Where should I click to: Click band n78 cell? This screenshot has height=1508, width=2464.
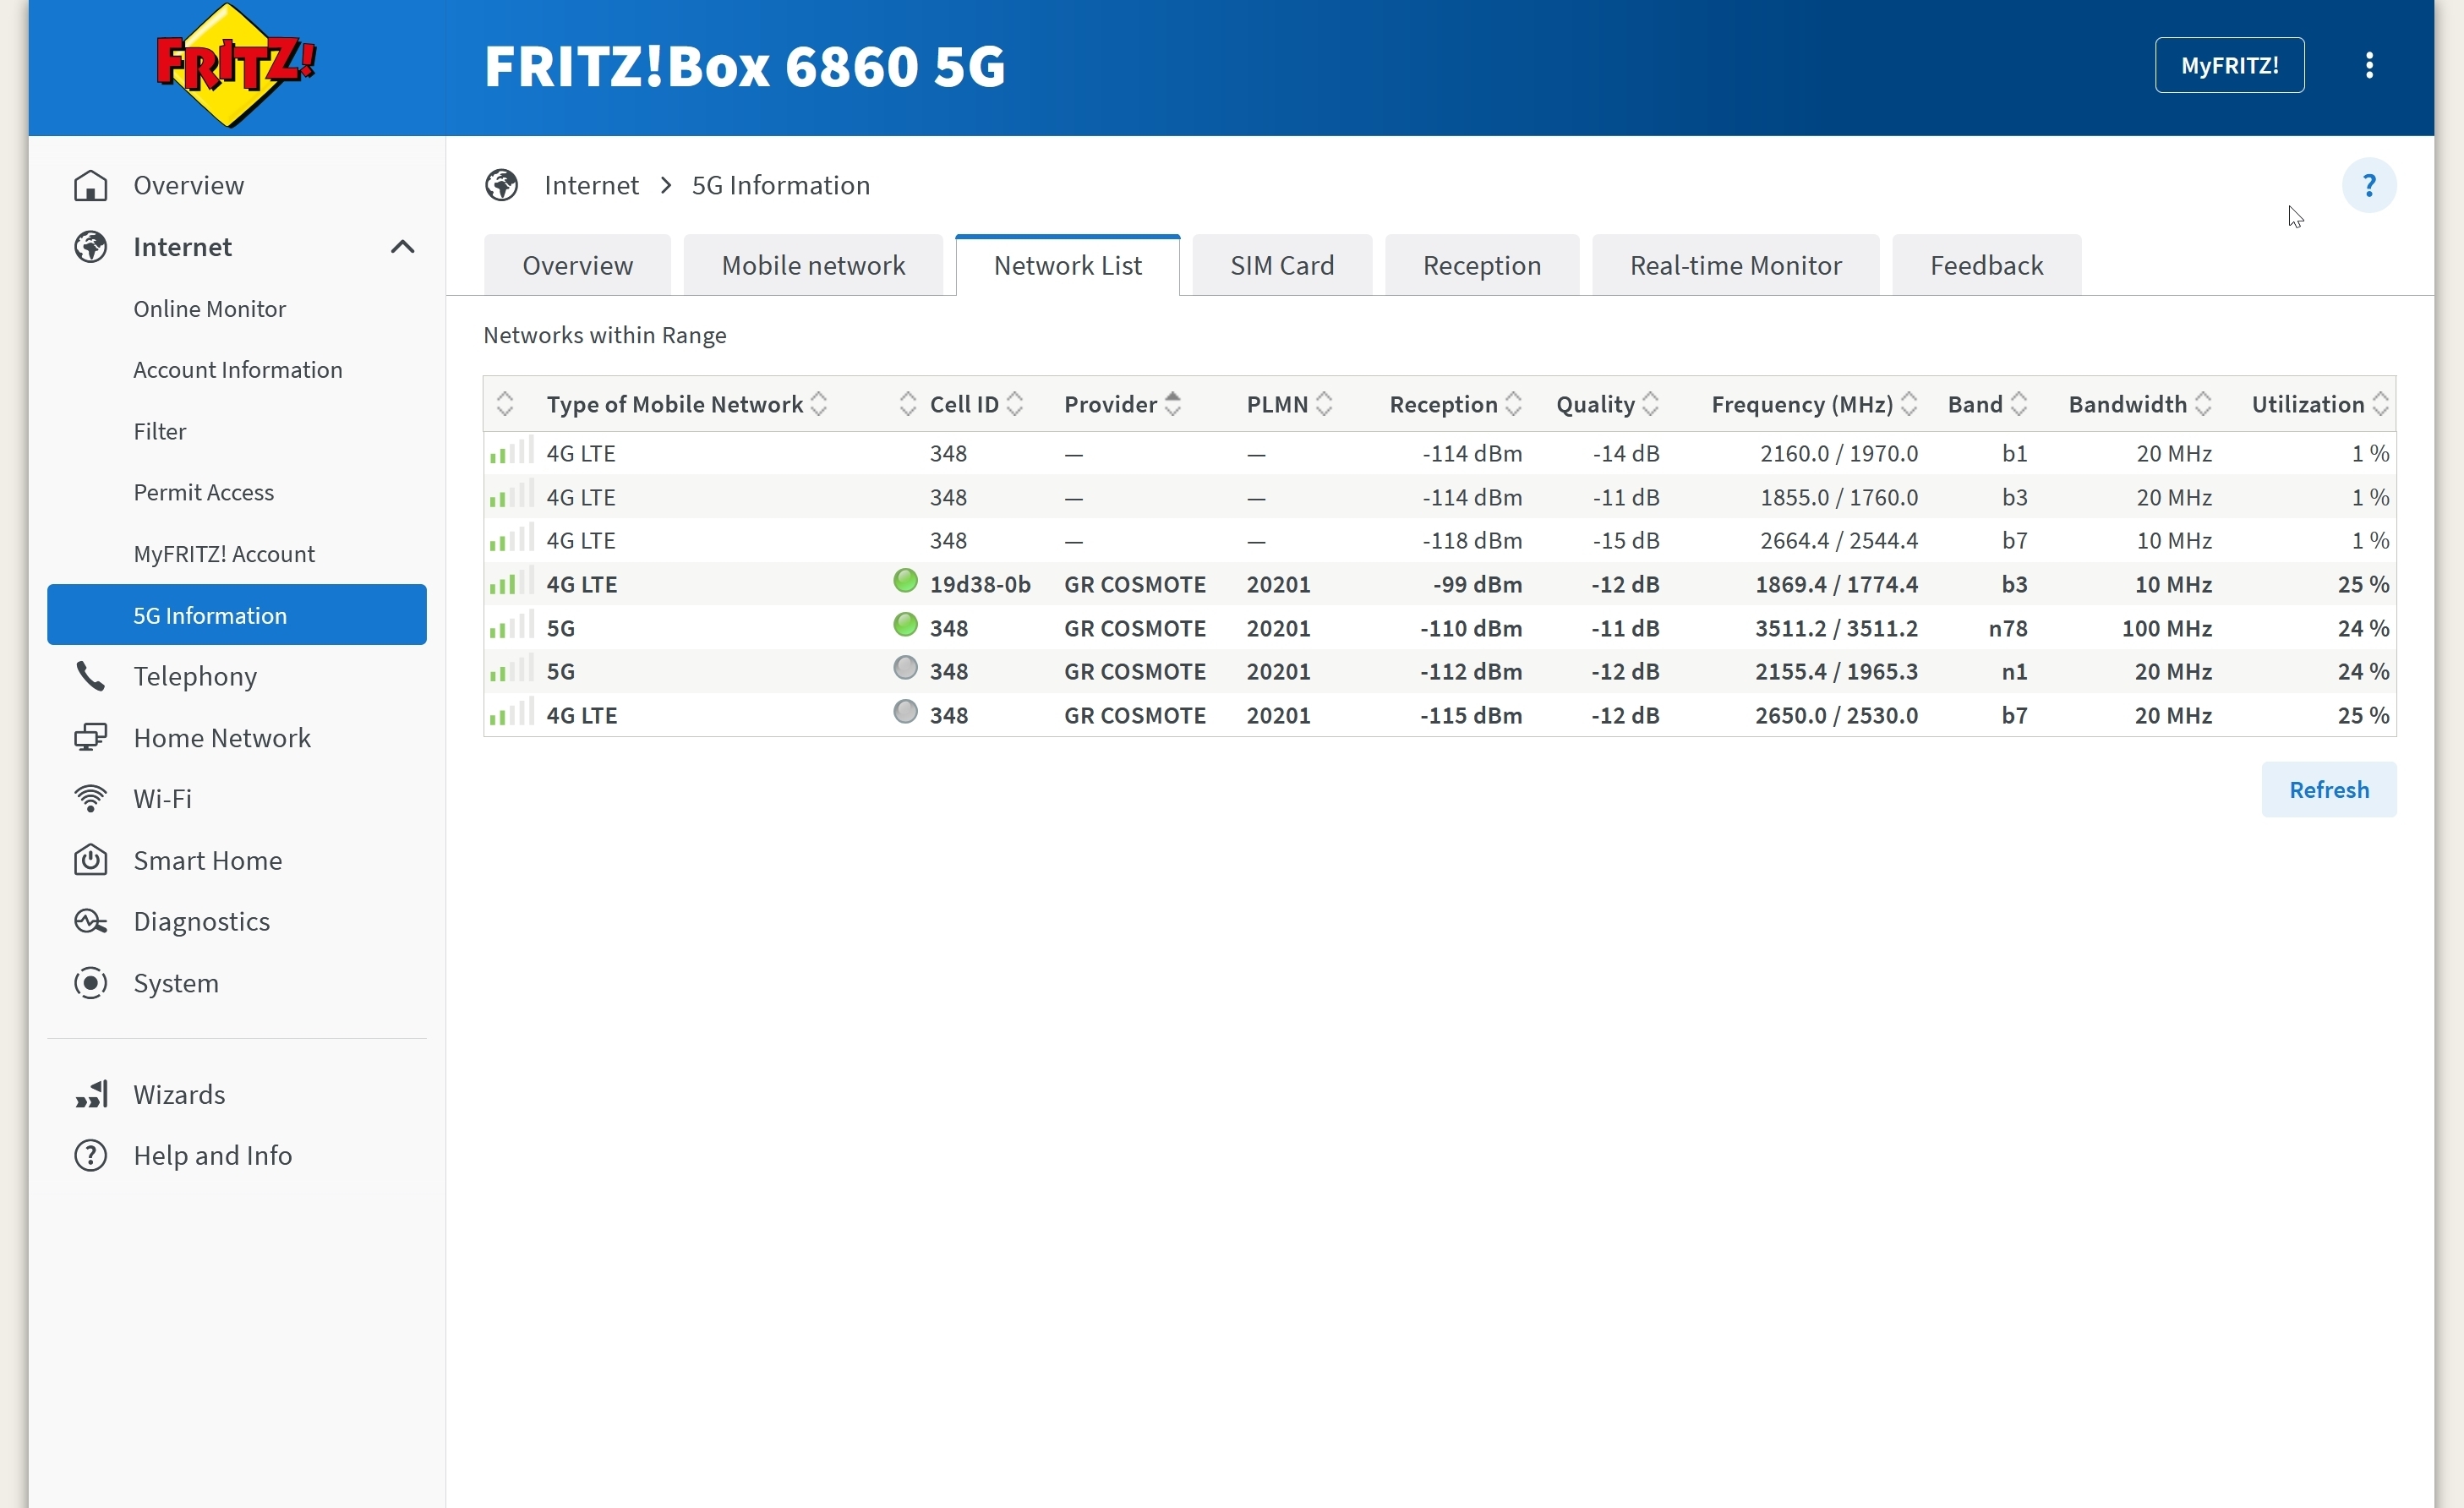pyautogui.click(x=2008, y=628)
